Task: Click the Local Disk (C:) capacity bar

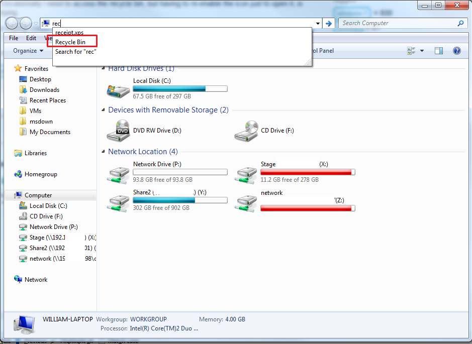Action: click(180, 88)
